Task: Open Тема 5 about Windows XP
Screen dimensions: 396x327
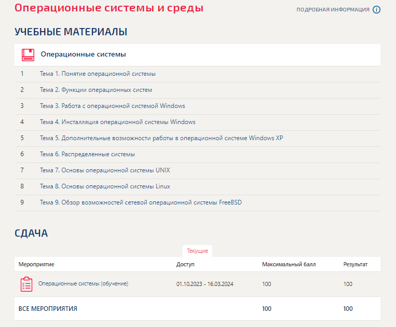Action: (161, 138)
